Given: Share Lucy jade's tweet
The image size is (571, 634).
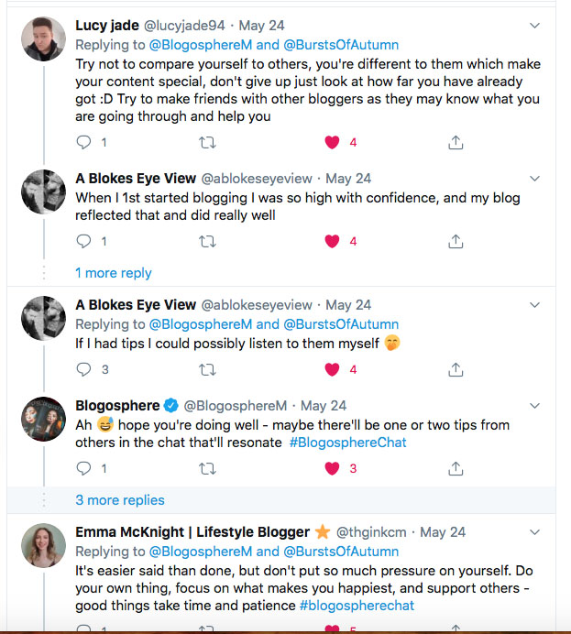Looking at the screenshot, I should (x=456, y=142).
